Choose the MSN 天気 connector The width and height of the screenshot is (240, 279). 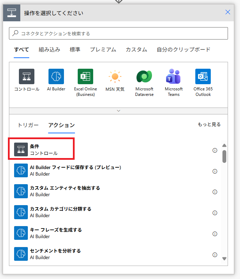tap(115, 77)
